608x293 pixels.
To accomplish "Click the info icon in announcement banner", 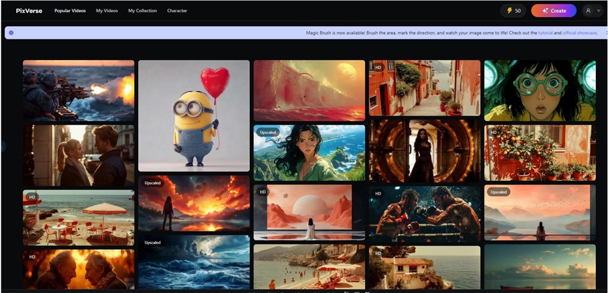I will click(x=11, y=33).
